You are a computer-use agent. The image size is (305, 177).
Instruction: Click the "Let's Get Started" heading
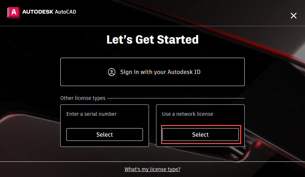152,39
